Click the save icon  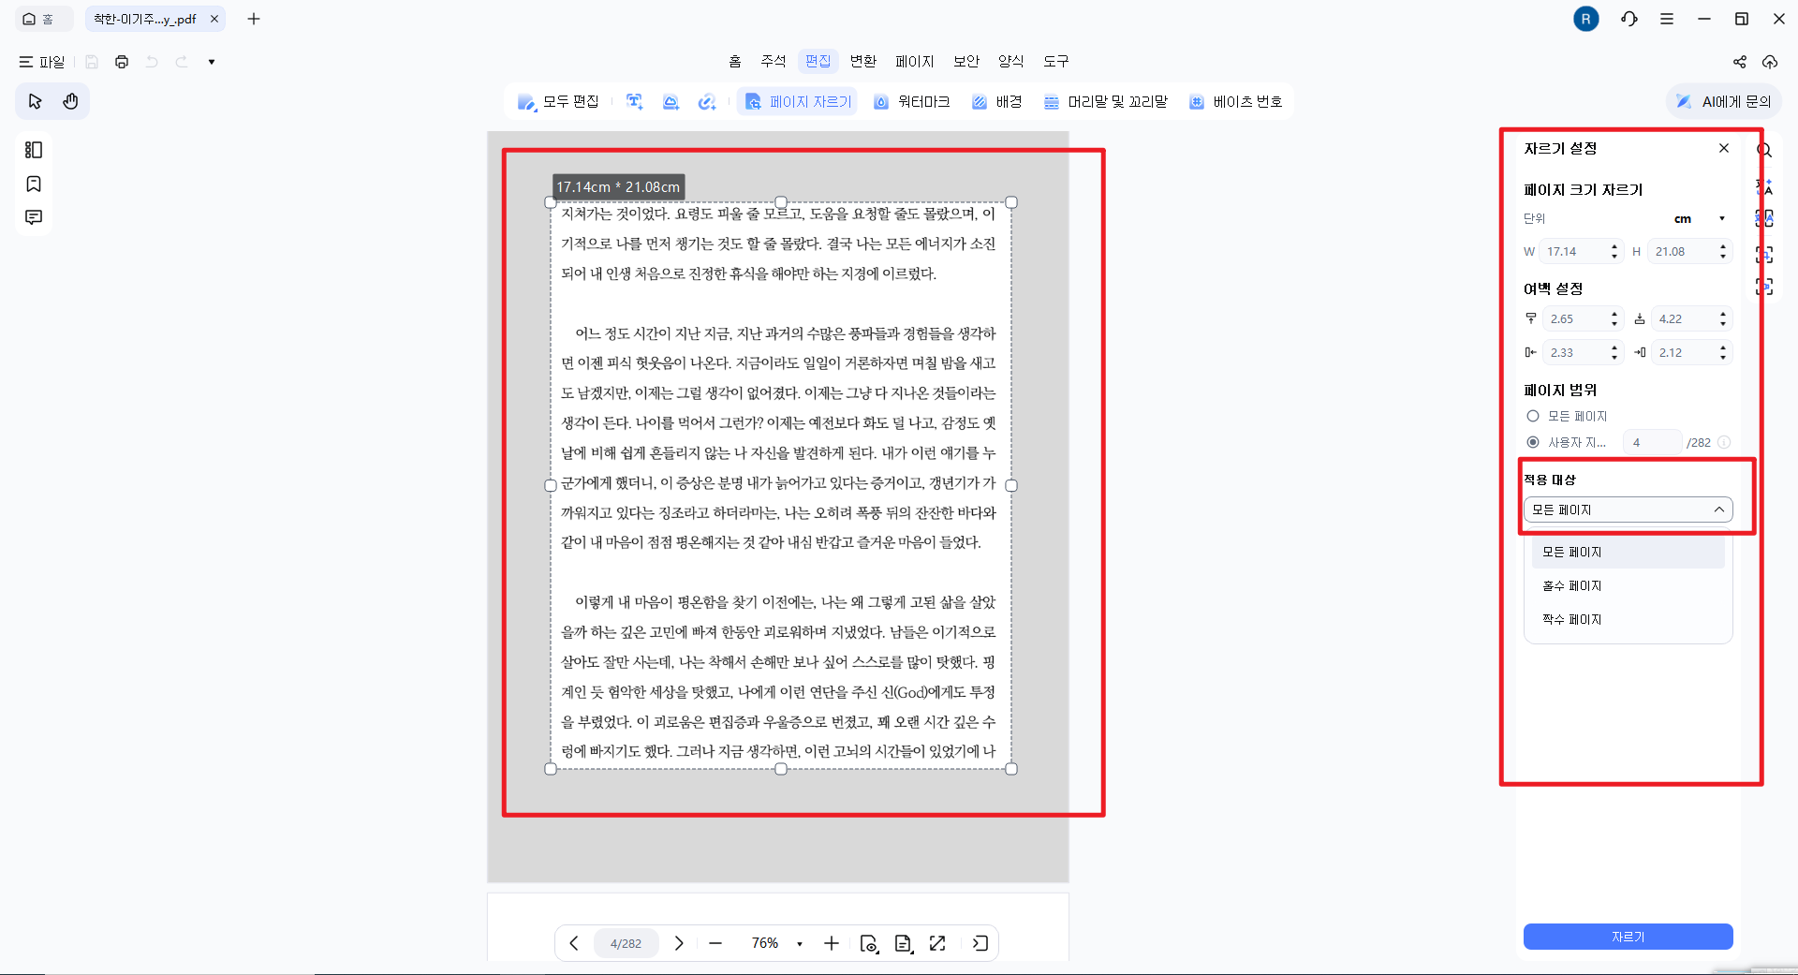click(x=92, y=62)
